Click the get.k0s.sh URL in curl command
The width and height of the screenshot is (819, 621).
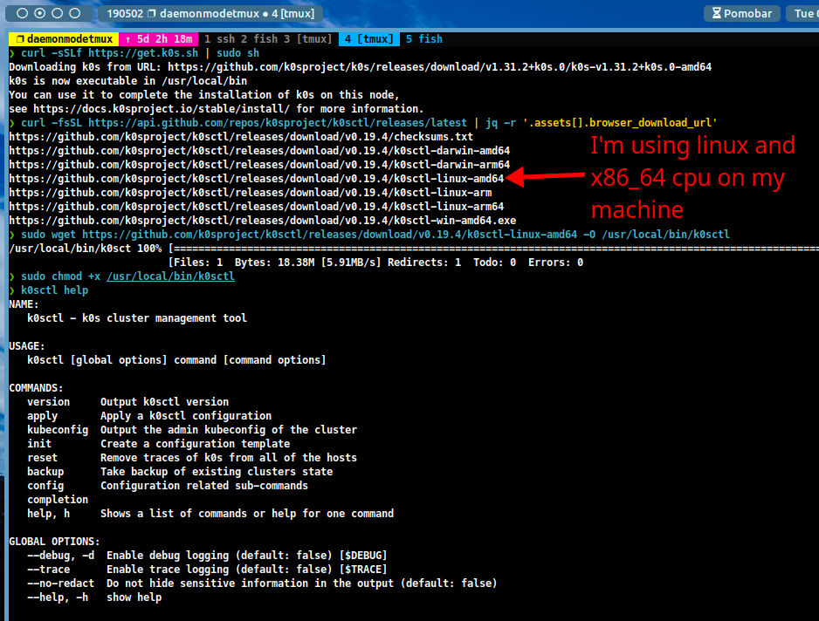(143, 53)
